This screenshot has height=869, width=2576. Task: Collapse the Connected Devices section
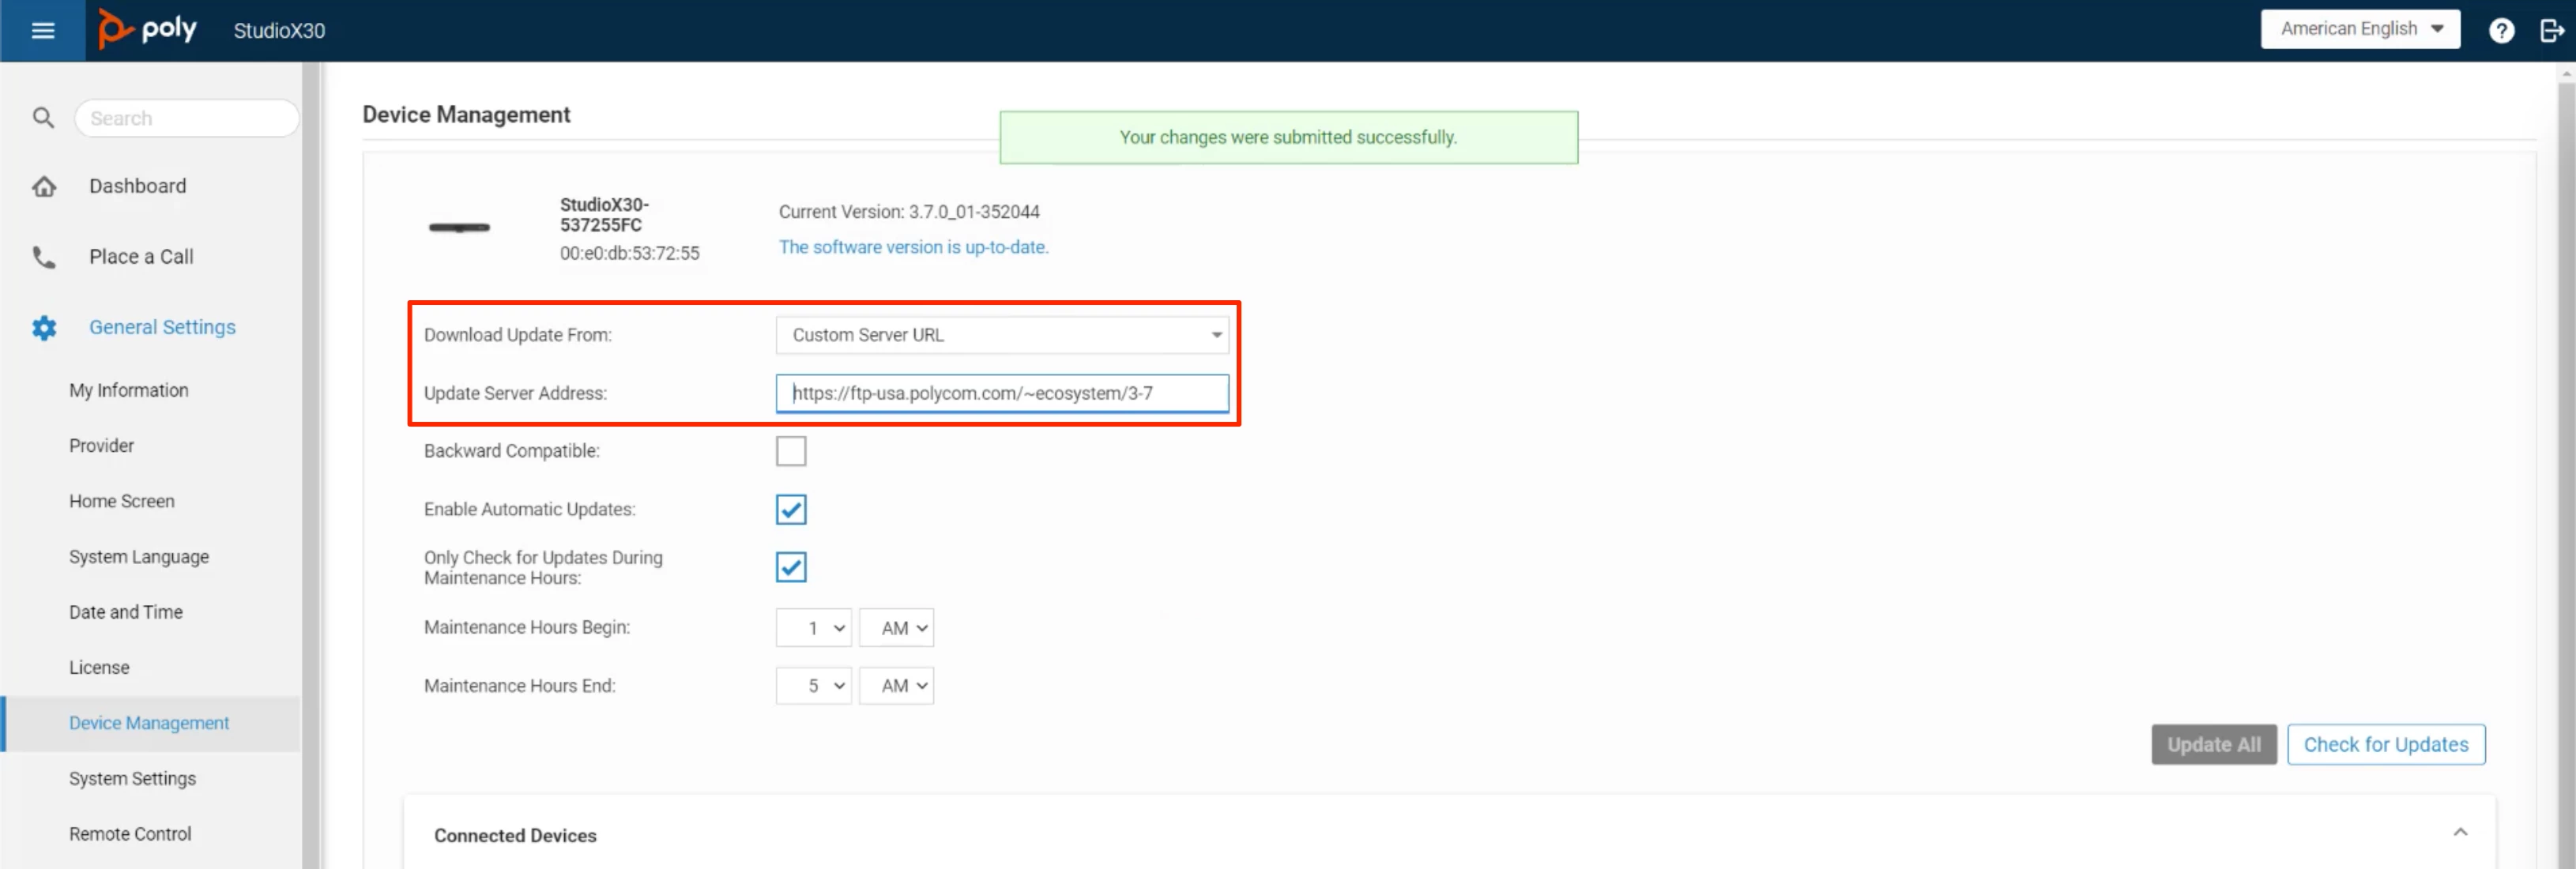pos(2460,832)
